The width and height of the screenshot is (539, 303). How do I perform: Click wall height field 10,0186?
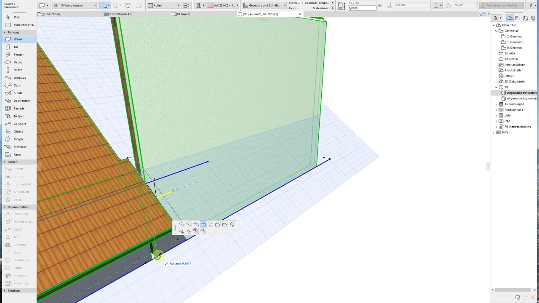[x=362, y=3]
